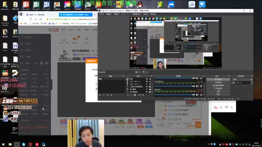Click 开始录制 button in OBS Controls

218,83
